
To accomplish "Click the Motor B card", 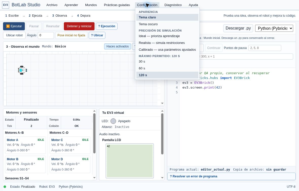I will (x=25, y=165).
